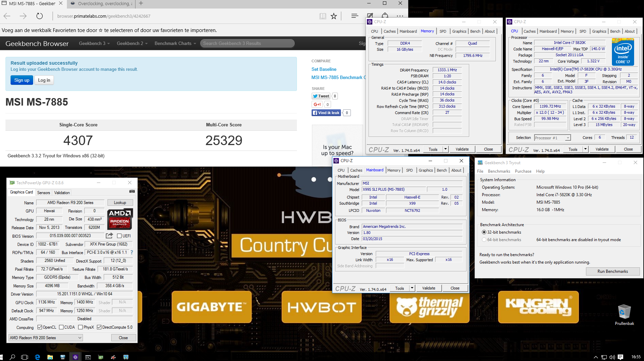
Task: Open GPU-Z taskbar icon
Action: pyautogui.click(x=101, y=357)
